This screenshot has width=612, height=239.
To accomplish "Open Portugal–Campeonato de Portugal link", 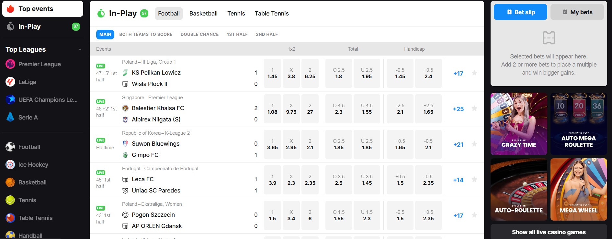I will pos(160,169).
